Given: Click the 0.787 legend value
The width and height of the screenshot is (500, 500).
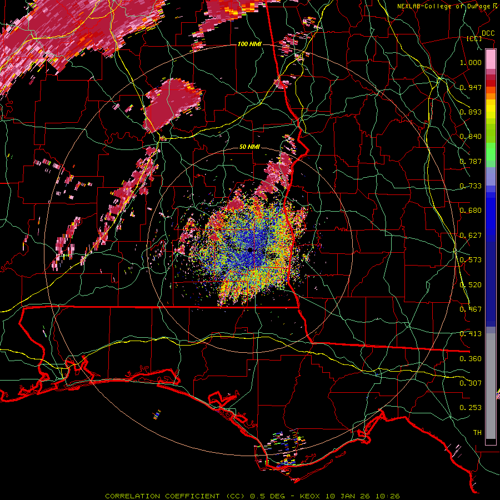Looking at the screenshot, I should (x=471, y=161).
